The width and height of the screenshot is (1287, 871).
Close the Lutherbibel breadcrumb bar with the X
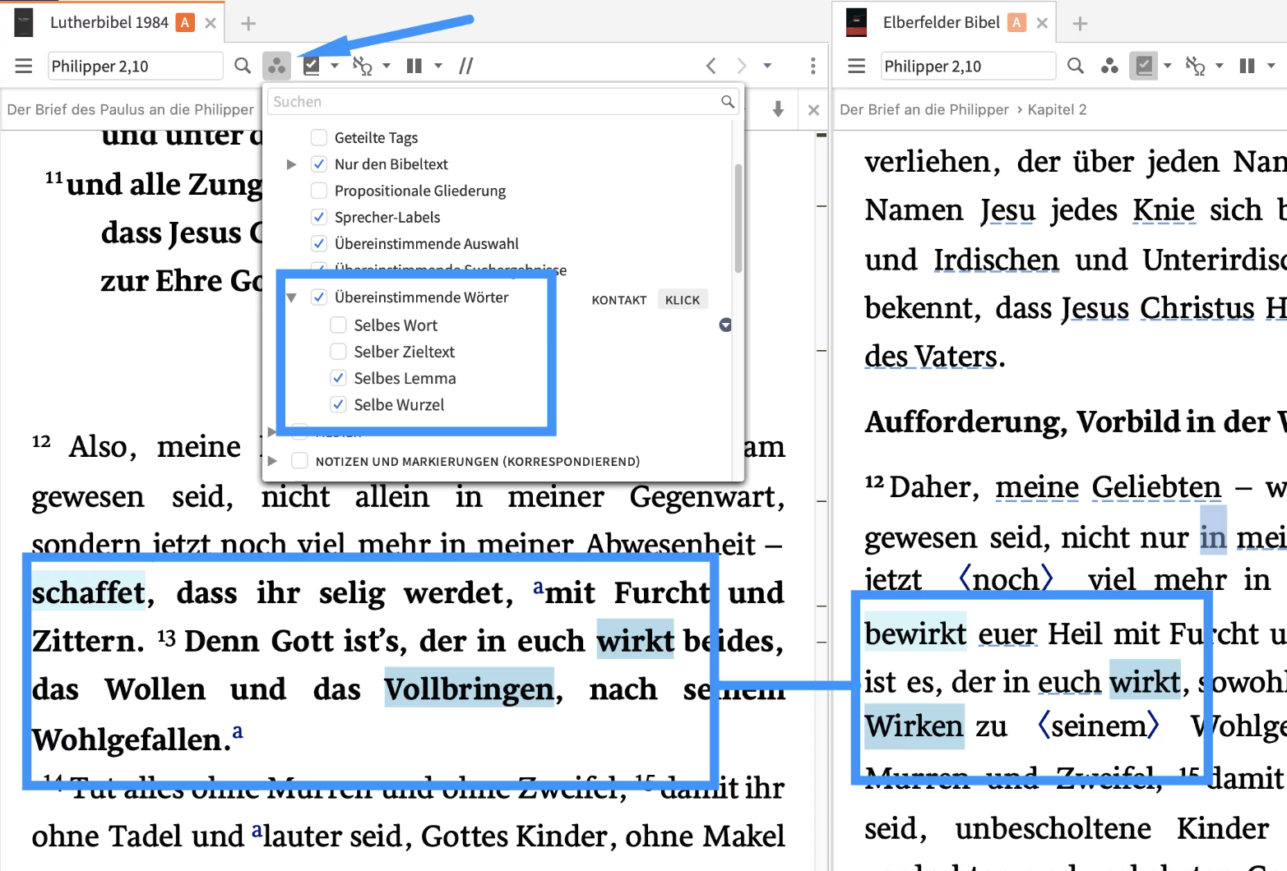click(x=813, y=109)
